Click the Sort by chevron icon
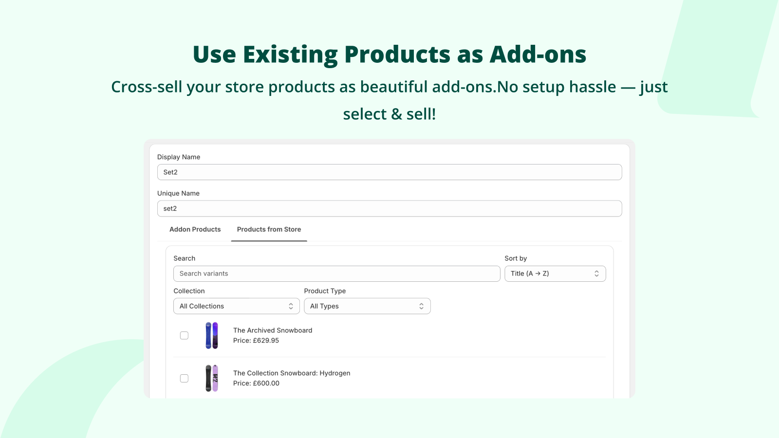 point(596,274)
